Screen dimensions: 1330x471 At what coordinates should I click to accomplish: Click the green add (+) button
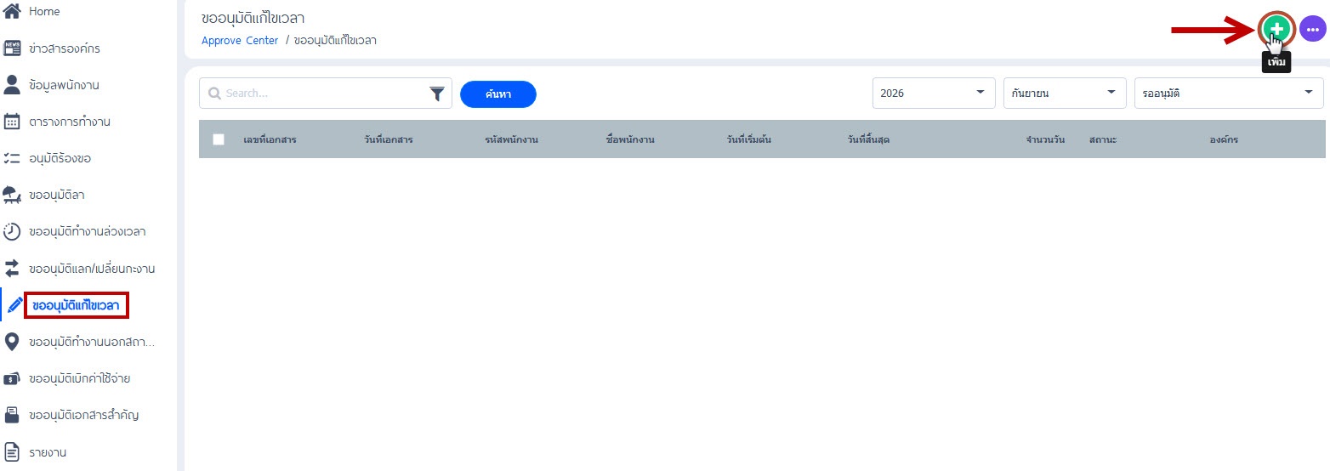[1276, 30]
